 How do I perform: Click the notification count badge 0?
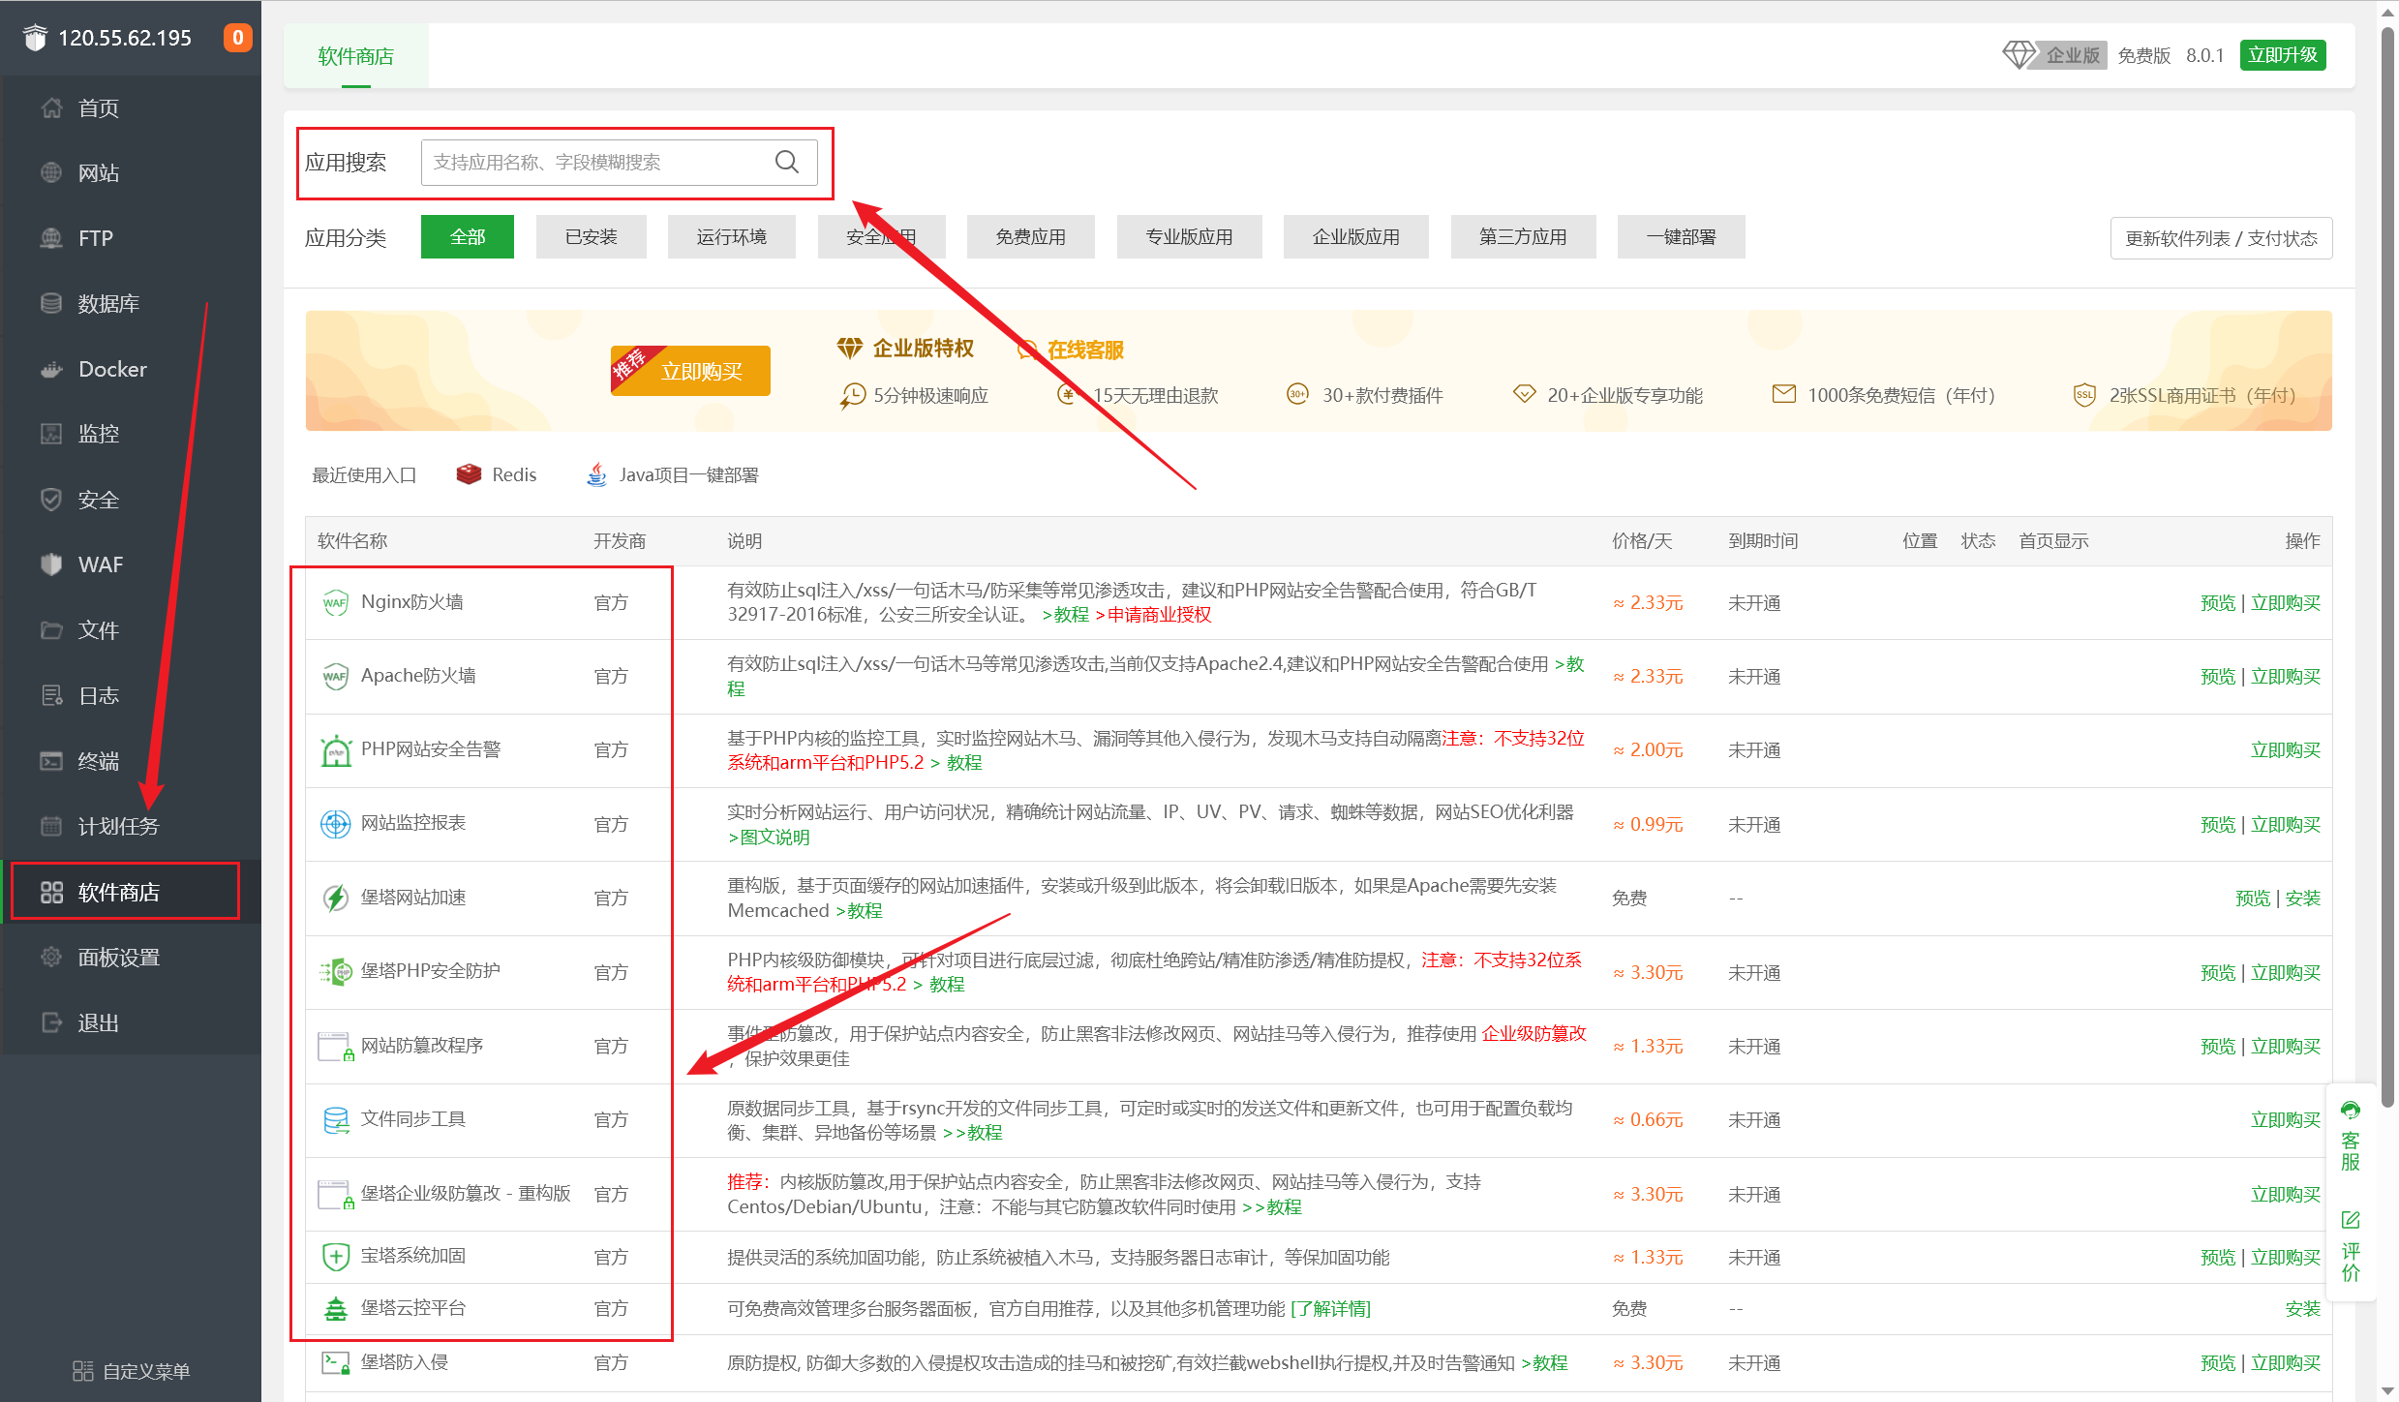pyautogui.click(x=237, y=38)
